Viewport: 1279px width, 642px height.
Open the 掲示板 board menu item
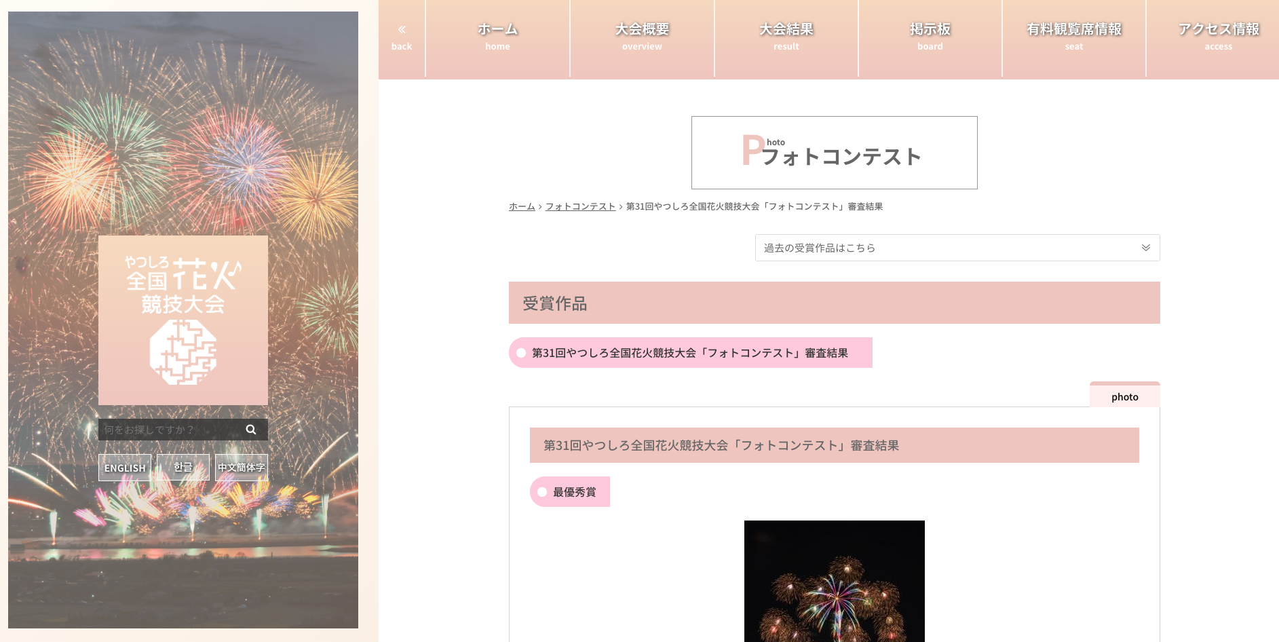click(x=930, y=37)
